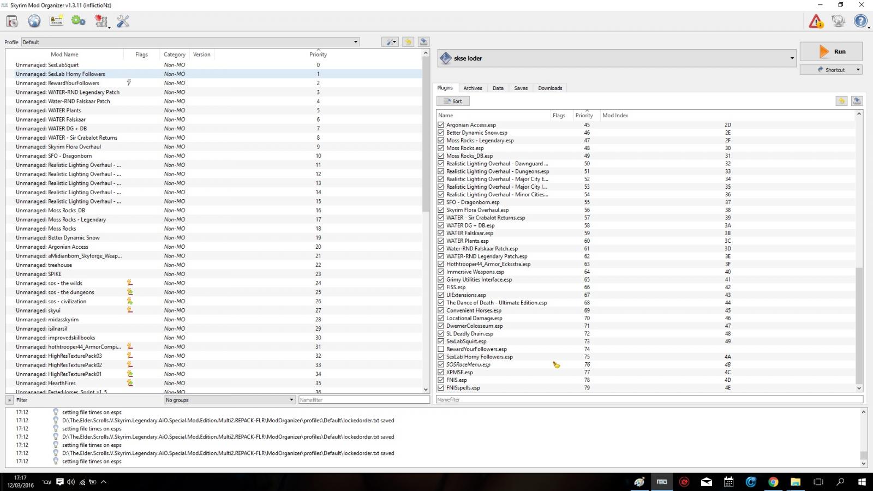This screenshot has height=491, width=873.
Task: Open the Profile dropdown showing Default
Action: pos(190,42)
